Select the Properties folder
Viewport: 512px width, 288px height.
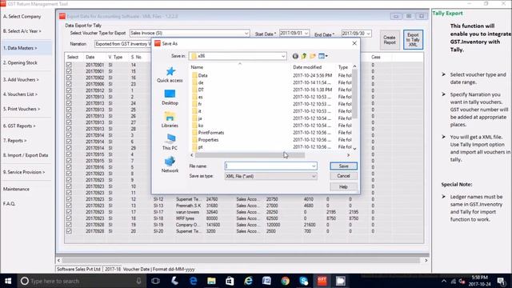pyautogui.click(x=206, y=140)
